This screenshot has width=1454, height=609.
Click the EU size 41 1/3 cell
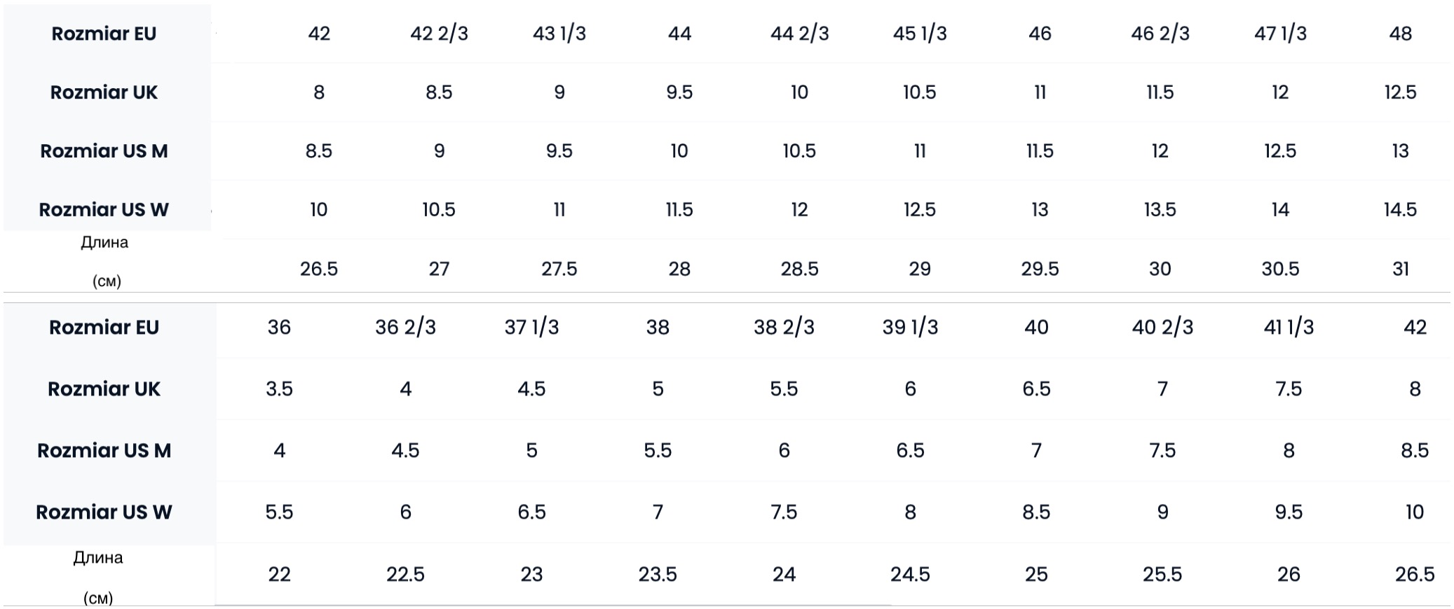click(1289, 327)
